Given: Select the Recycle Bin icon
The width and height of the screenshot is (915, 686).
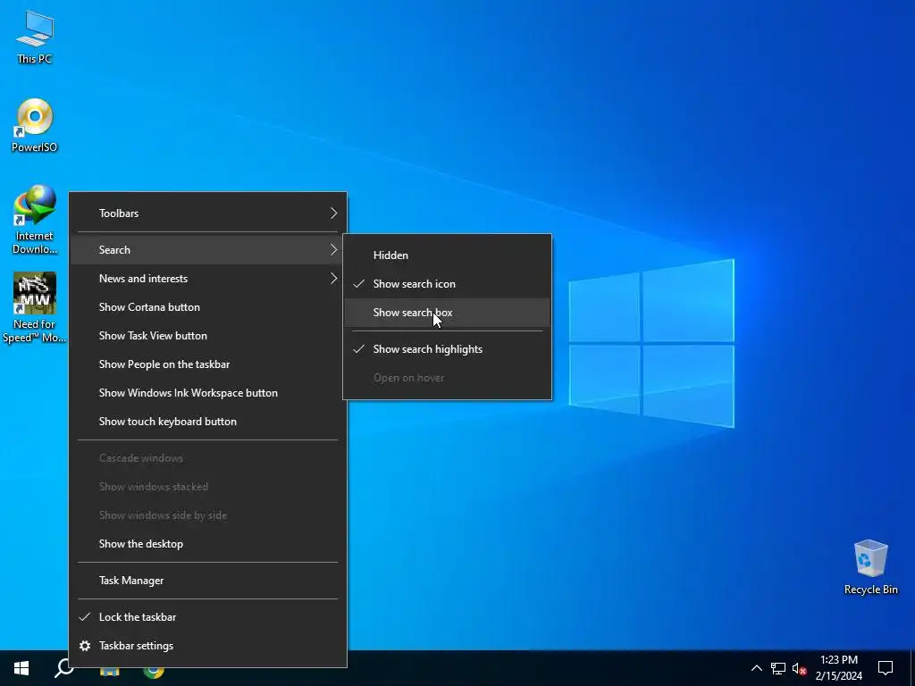Looking at the screenshot, I should click(870, 567).
